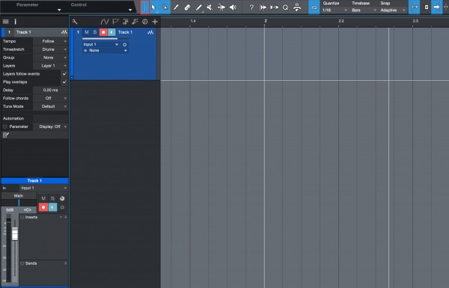This screenshot has width=449, height=288.
Task: Toggle the Inspector 'i' icon
Action: pyautogui.click(x=16, y=22)
